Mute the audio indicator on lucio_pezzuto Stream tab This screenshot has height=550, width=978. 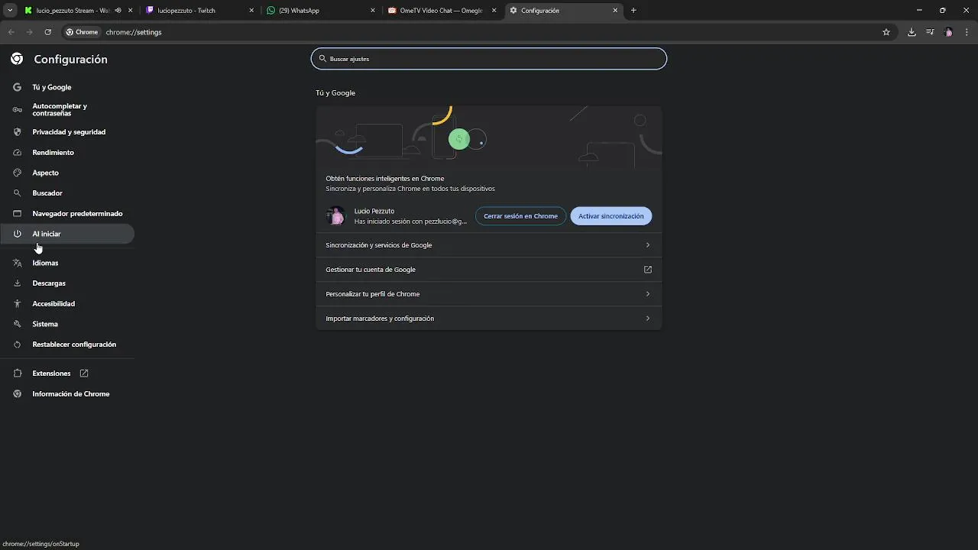click(118, 11)
